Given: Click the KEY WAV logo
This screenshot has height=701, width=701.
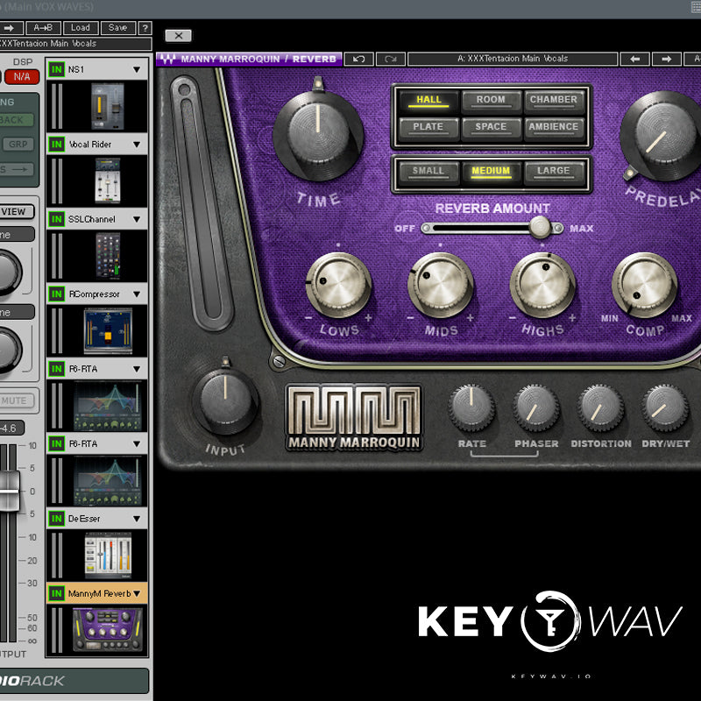Looking at the screenshot, I should click(550, 621).
